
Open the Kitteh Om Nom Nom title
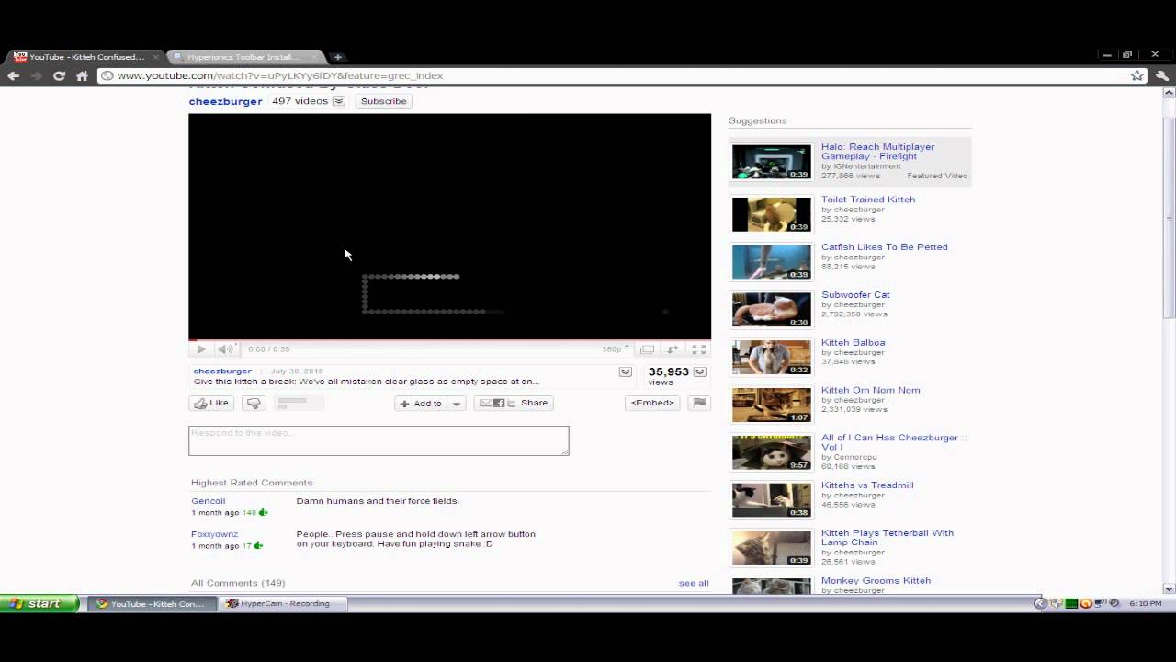(870, 391)
